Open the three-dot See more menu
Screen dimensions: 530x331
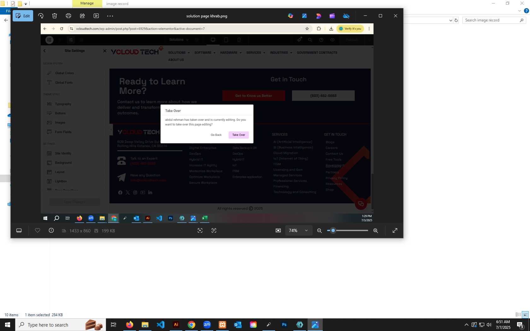(x=110, y=16)
